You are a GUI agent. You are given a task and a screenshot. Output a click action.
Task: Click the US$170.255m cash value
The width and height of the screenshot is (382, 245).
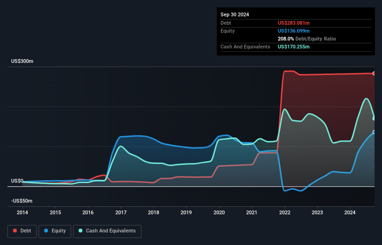(294, 47)
